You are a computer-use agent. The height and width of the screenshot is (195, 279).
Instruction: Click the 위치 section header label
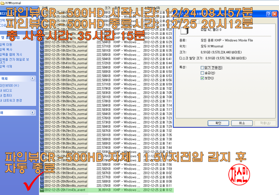click(x=4, y=79)
